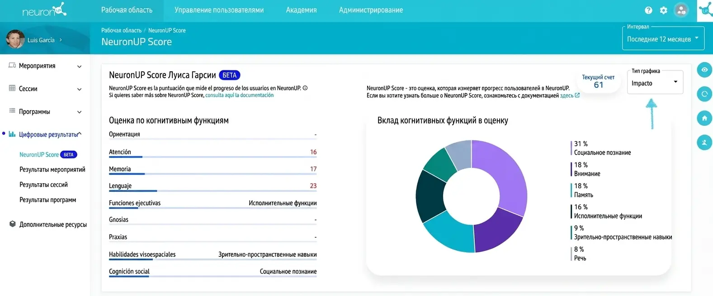The image size is (713, 296).
Task: Expand Сессии sidebar section
Action: click(x=80, y=89)
